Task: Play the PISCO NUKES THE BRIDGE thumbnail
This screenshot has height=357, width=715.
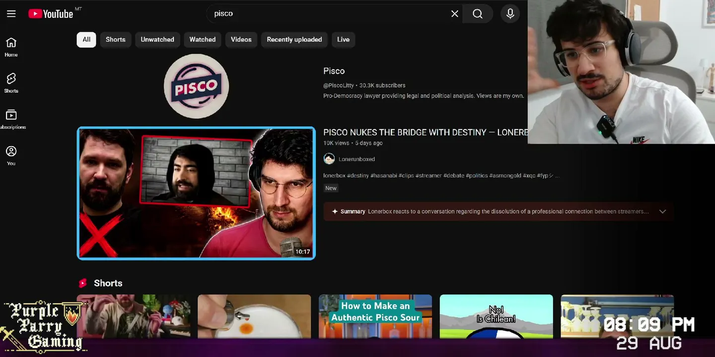Action: pyautogui.click(x=196, y=193)
